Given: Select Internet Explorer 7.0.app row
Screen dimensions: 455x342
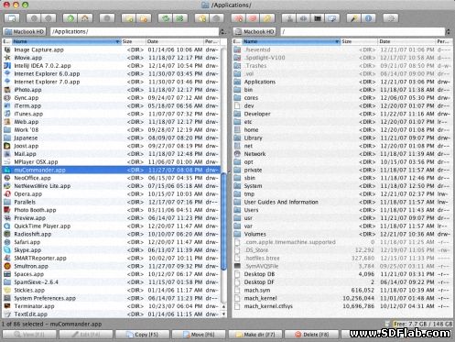Looking at the screenshot, I should click(x=111, y=82).
